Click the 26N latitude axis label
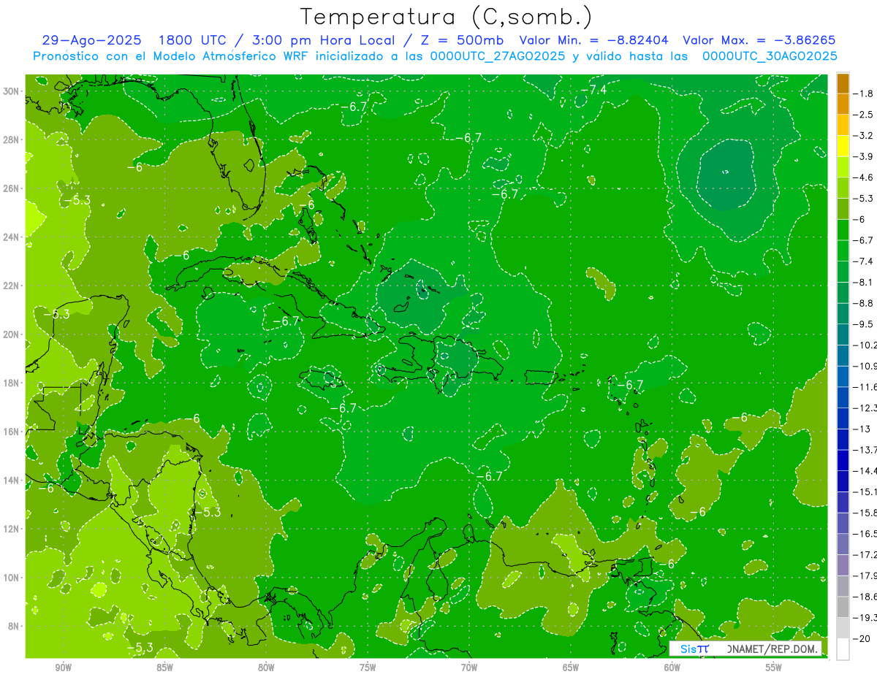The height and width of the screenshot is (677, 877). click(12, 188)
